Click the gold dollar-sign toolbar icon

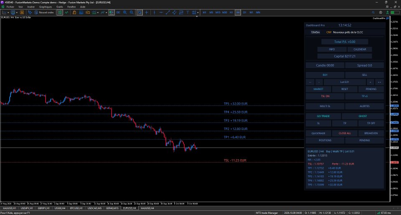[x=22, y=12]
